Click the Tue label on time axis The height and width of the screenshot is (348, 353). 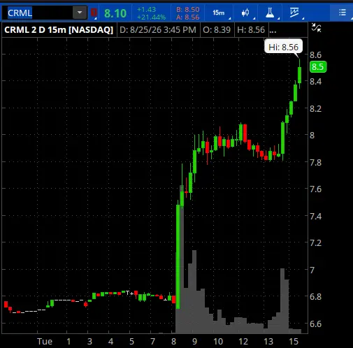click(45, 342)
